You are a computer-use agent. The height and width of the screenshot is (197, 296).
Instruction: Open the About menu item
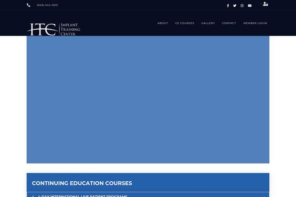coord(163,23)
